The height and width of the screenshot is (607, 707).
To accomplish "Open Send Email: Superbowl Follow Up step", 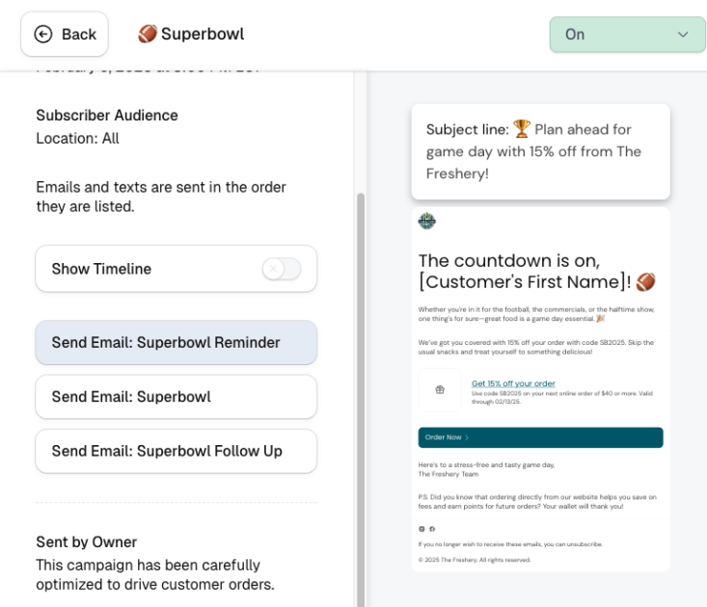I will [176, 451].
